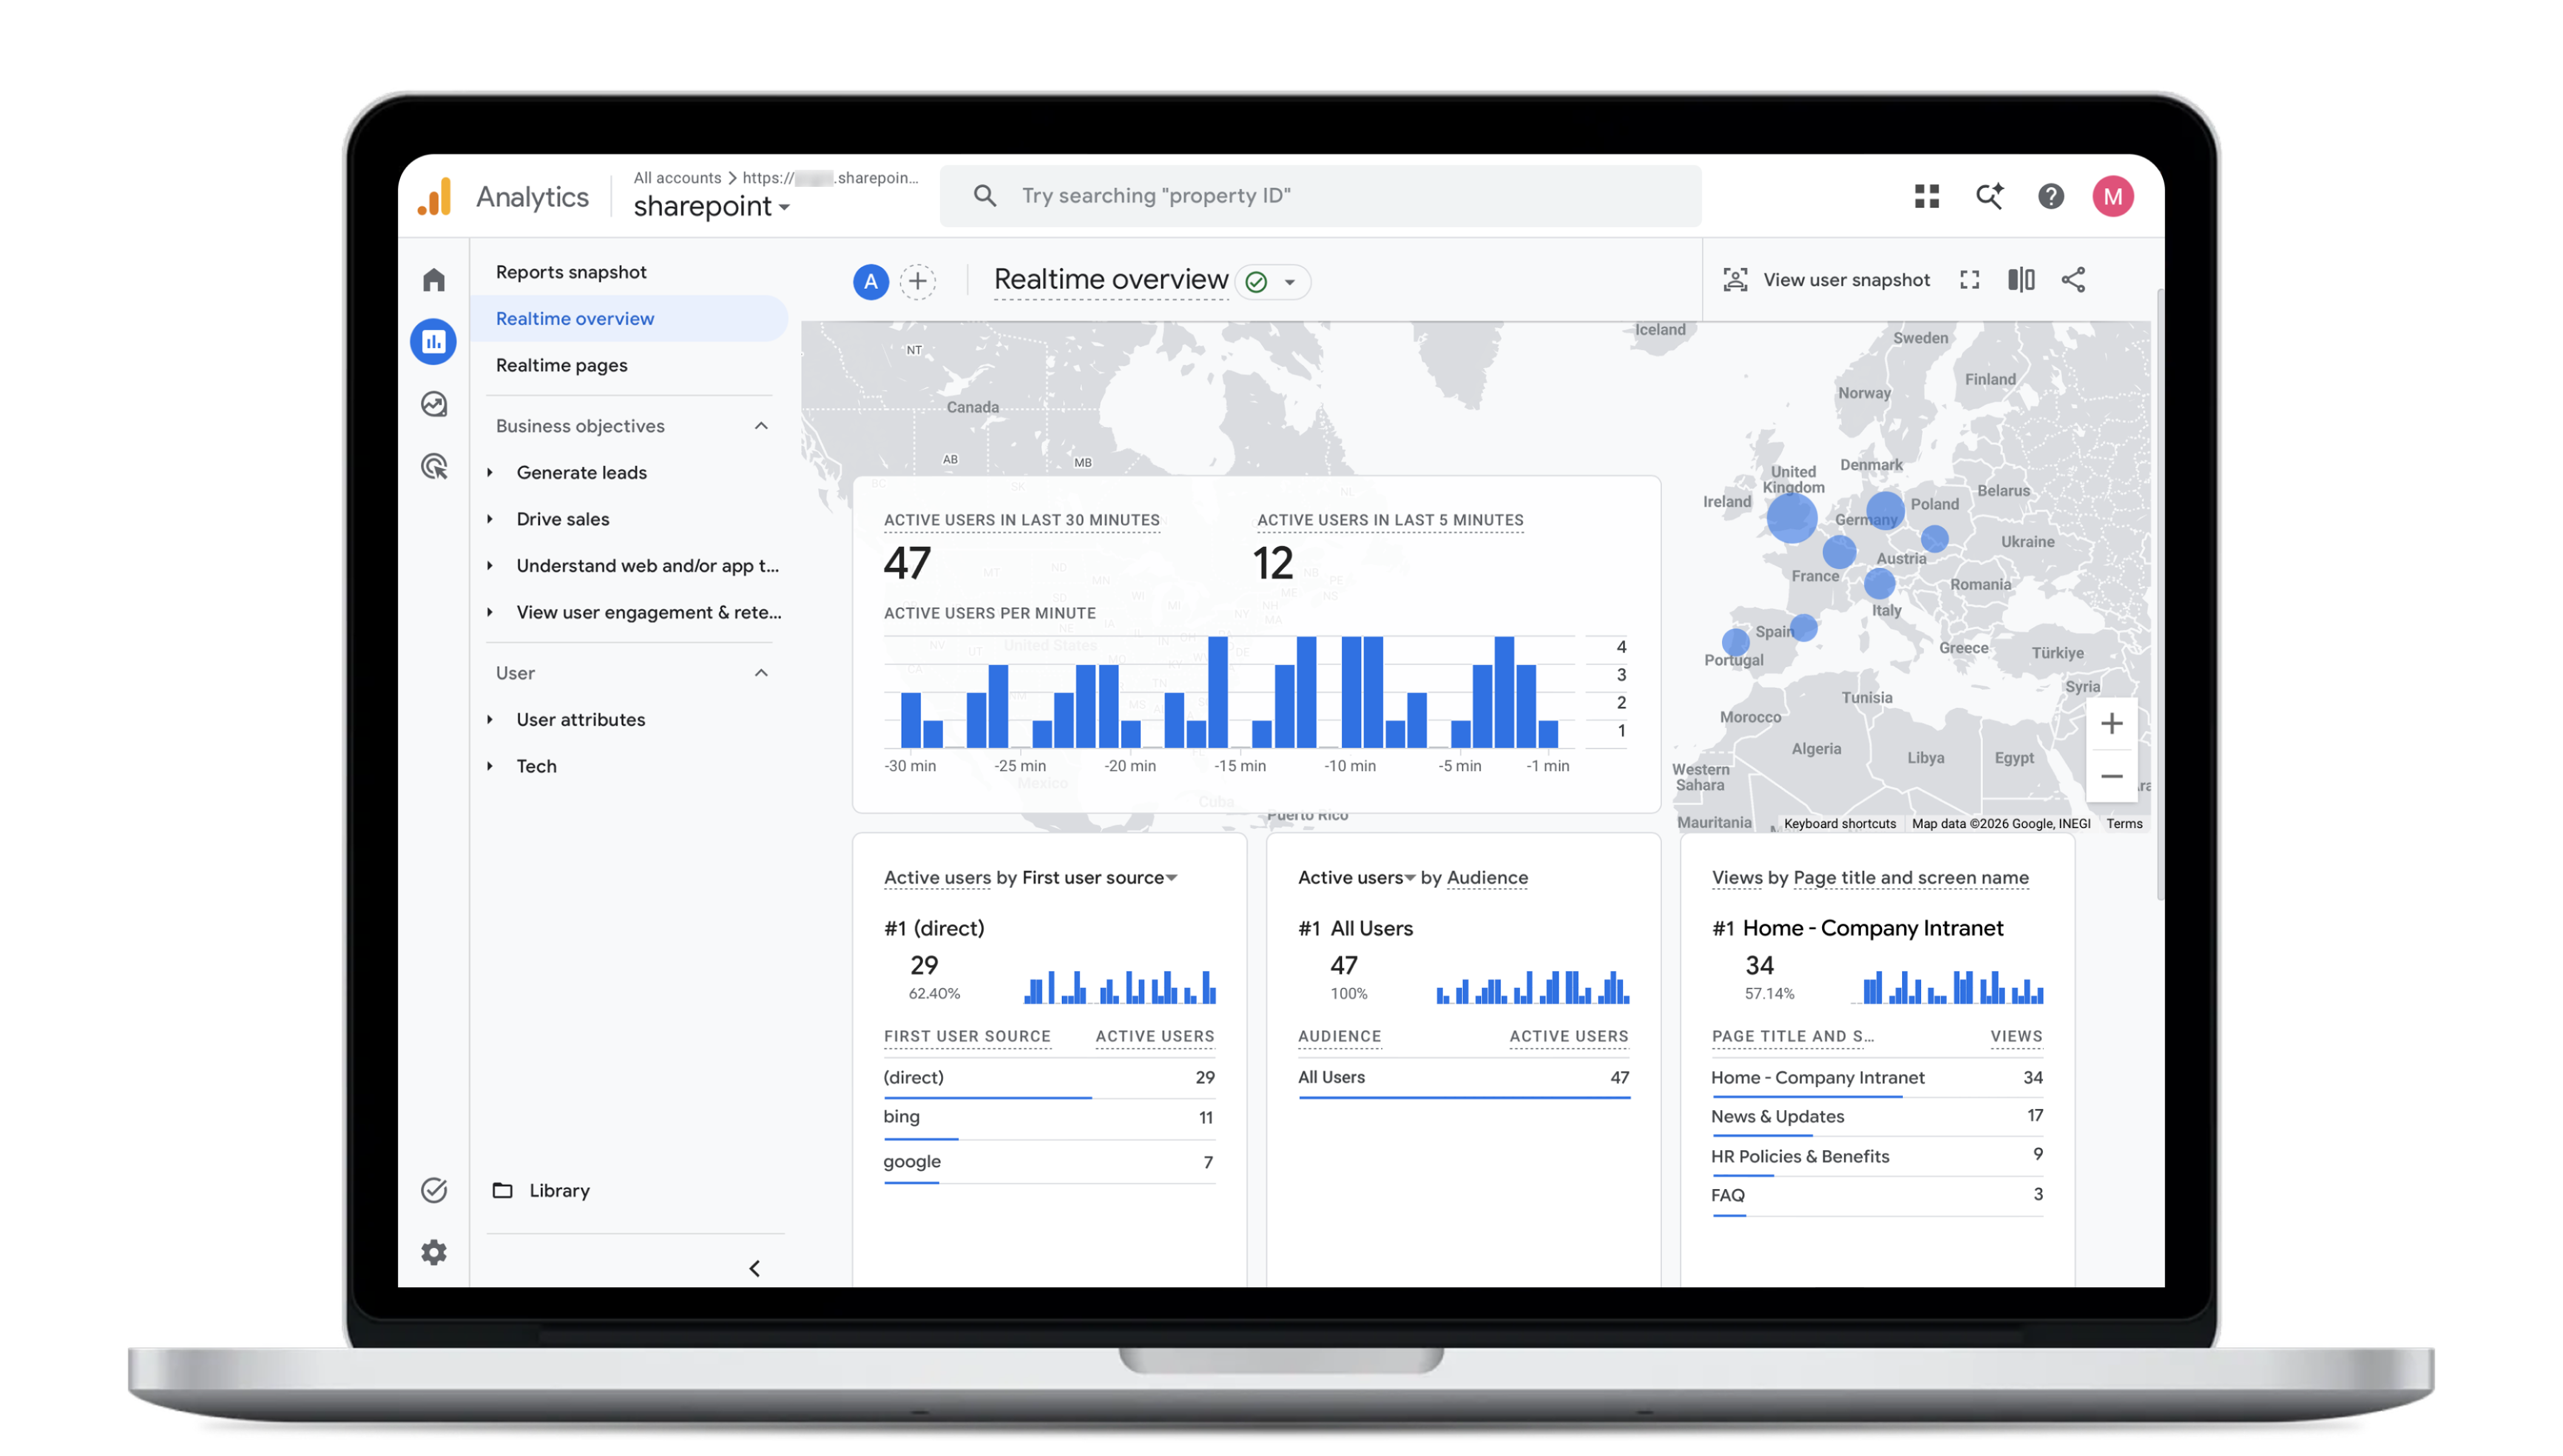Viewport: 2563px width, 1456px height.
Task: Open the Insights sparkle search icon
Action: tap(1989, 196)
